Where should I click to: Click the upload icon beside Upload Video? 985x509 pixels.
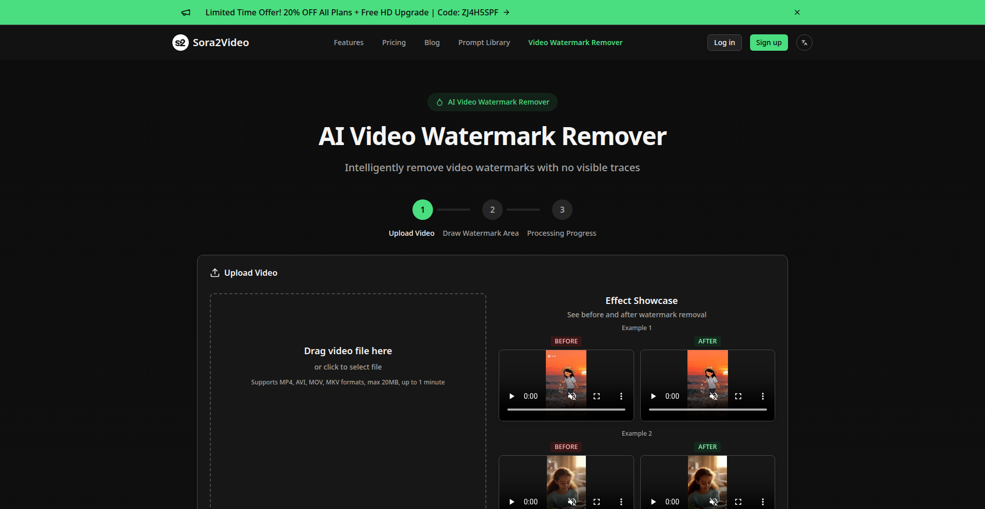tap(215, 273)
